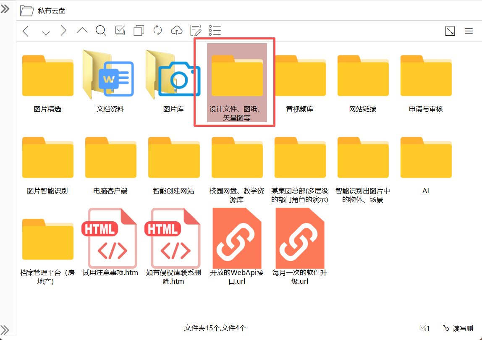Click the back navigation arrow
Screen dimensions: 482x340
coord(25,30)
